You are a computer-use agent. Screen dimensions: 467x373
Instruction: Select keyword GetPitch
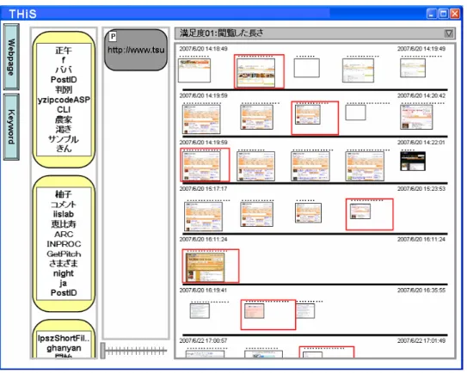tap(64, 254)
